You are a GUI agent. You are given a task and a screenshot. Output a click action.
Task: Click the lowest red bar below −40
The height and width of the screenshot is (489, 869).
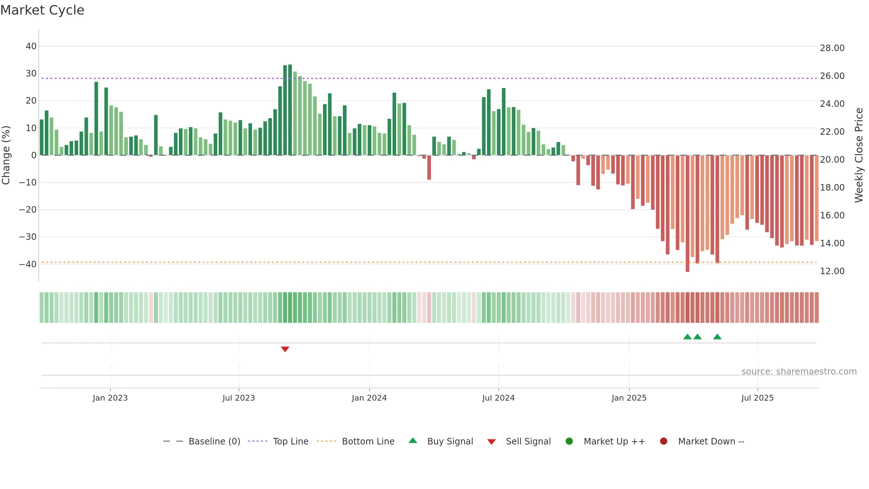click(688, 214)
